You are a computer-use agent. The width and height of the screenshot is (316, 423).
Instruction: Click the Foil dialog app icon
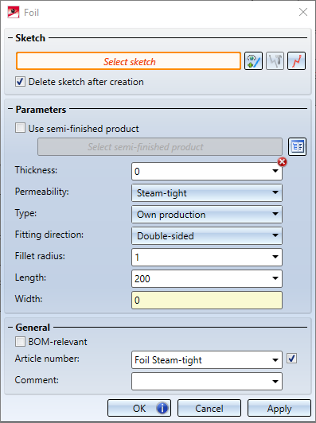coord(14,13)
